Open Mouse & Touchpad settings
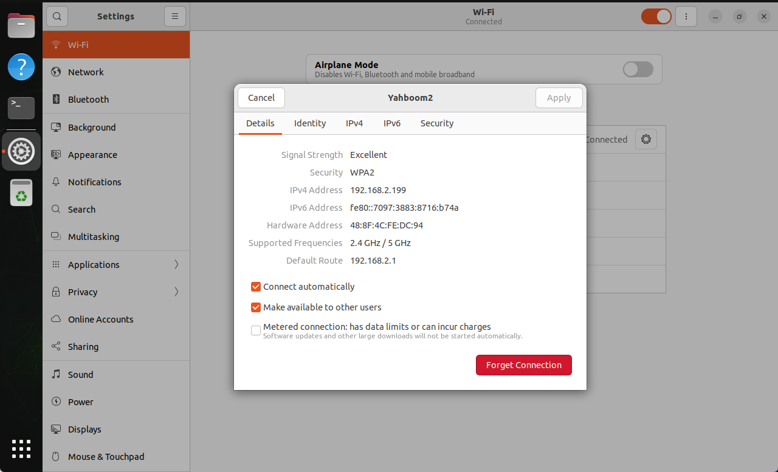This screenshot has width=778, height=472. coord(116,457)
